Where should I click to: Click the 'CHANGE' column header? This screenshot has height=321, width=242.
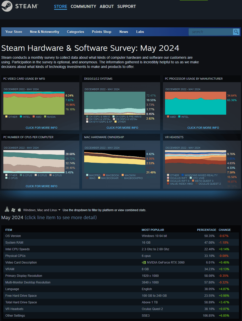(x=225, y=230)
